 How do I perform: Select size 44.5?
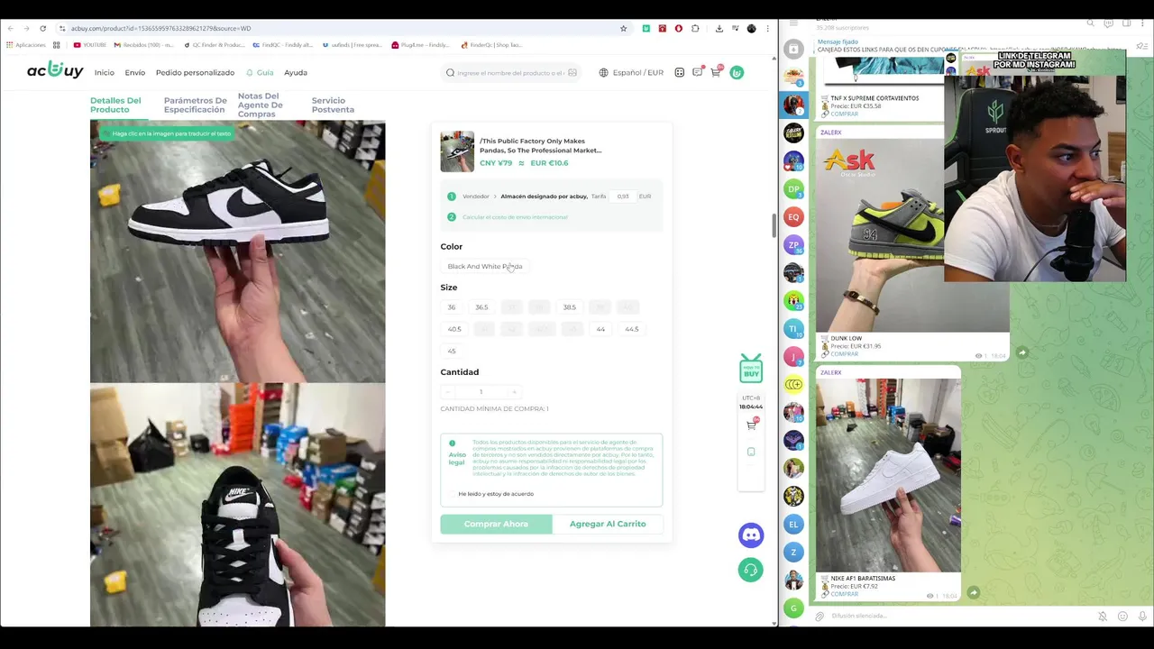pyautogui.click(x=631, y=329)
